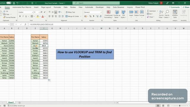
Task: Open the Home ribbon tab
Action: tap(7, 7)
